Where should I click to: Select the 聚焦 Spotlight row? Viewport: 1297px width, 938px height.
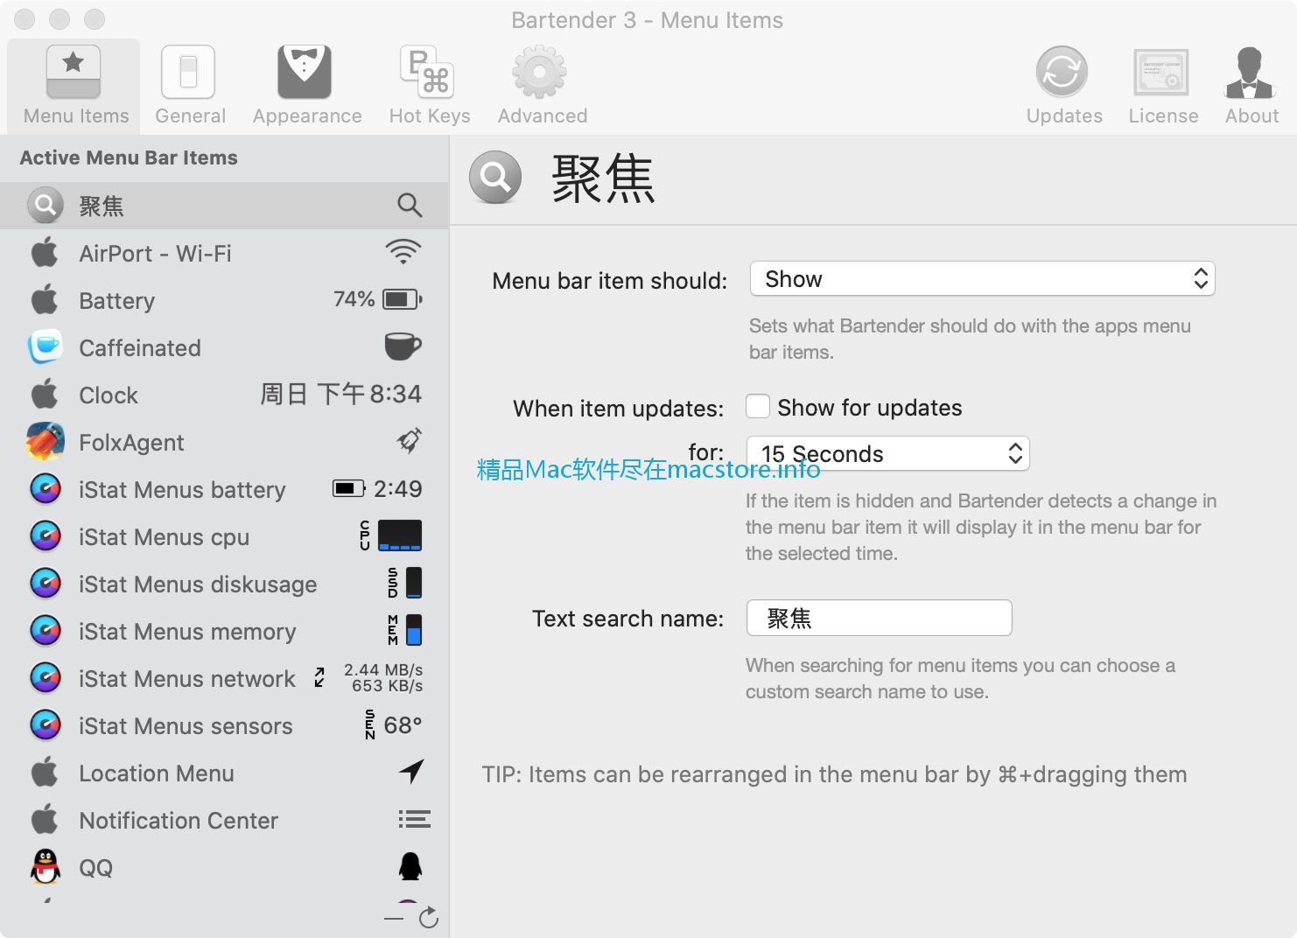coord(224,206)
